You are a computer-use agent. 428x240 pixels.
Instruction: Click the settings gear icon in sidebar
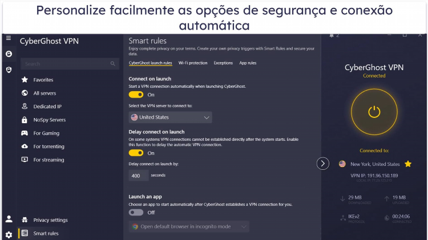coord(9,234)
